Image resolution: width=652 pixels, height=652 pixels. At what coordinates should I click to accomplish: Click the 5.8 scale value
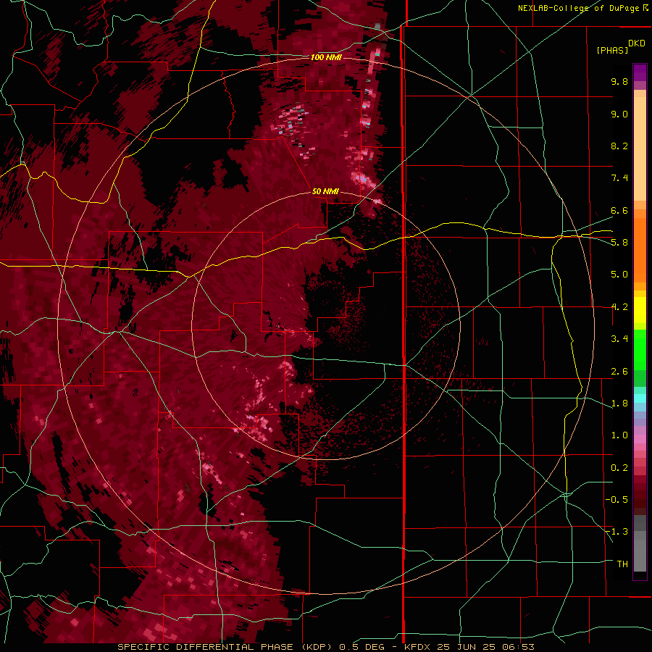(619, 243)
